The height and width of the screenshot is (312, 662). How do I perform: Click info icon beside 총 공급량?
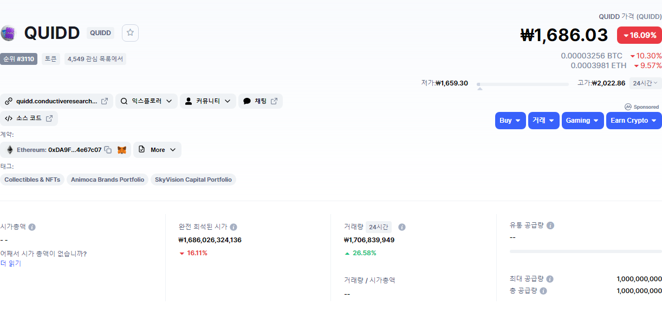(x=543, y=291)
